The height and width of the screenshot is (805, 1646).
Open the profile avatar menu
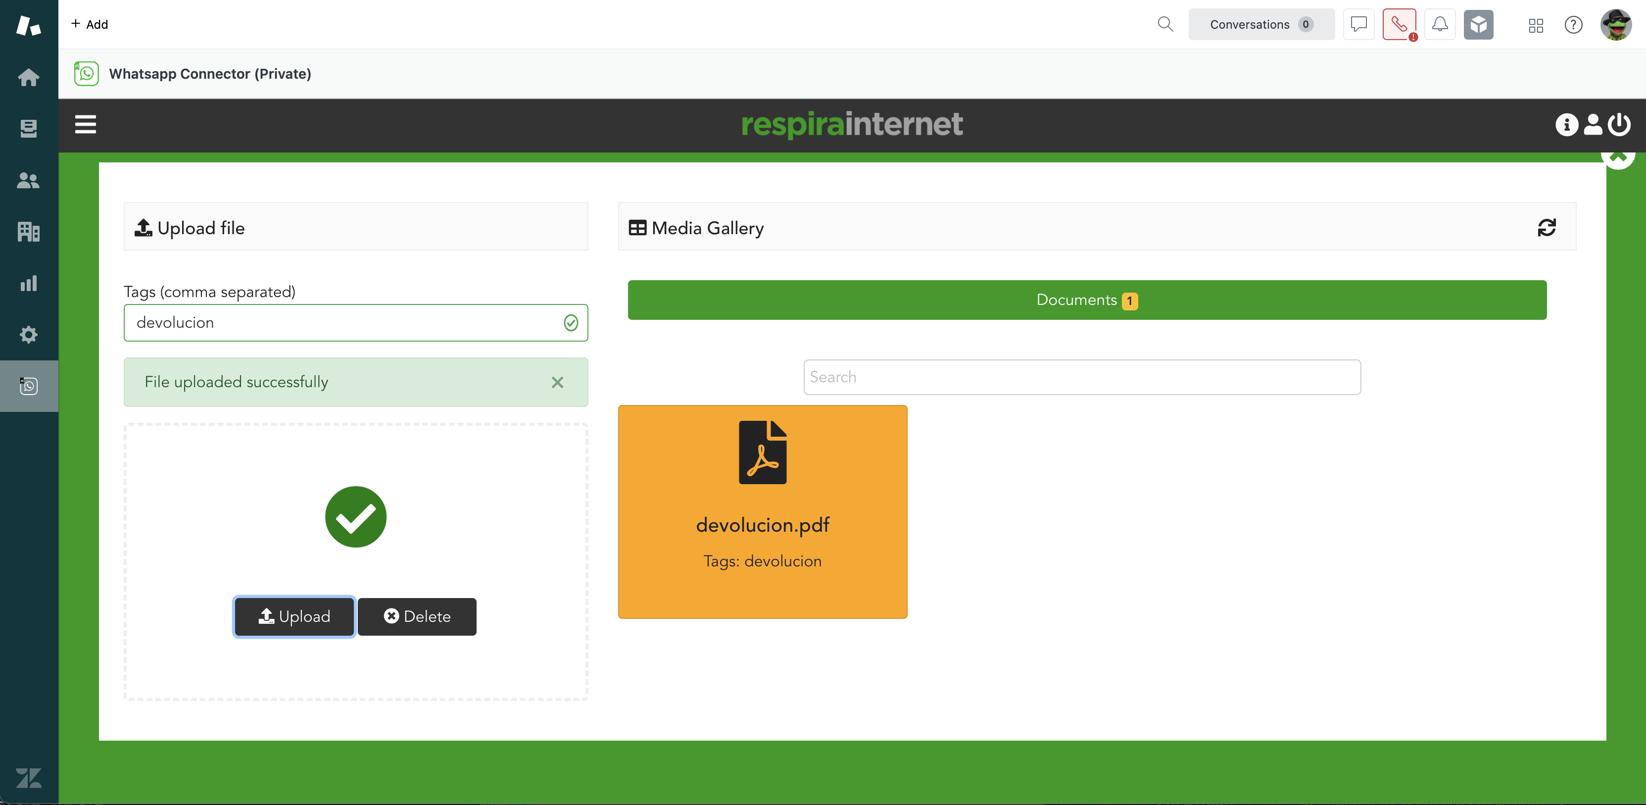click(1615, 24)
